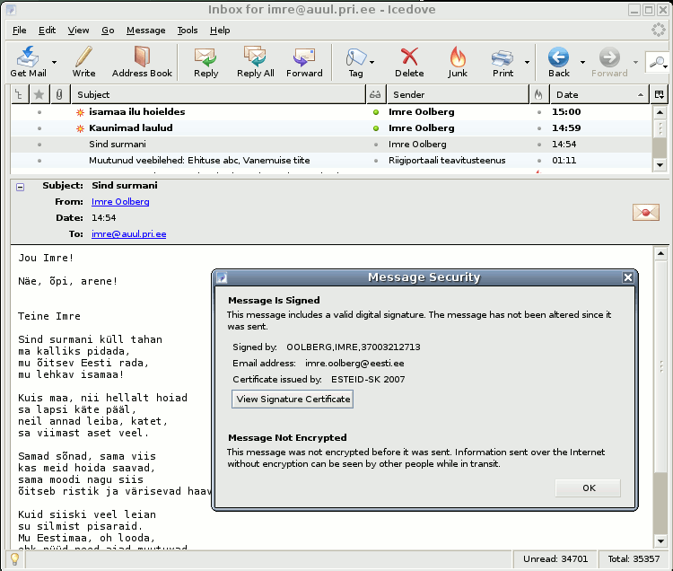Toggle junk status for 14:54 message

(539, 145)
